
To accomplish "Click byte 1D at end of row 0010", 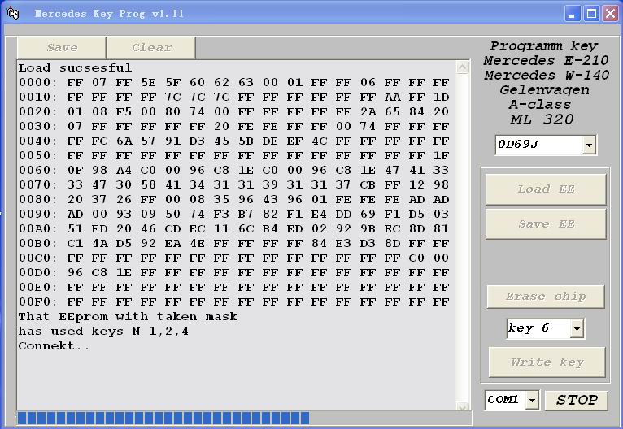I will 441,97.
